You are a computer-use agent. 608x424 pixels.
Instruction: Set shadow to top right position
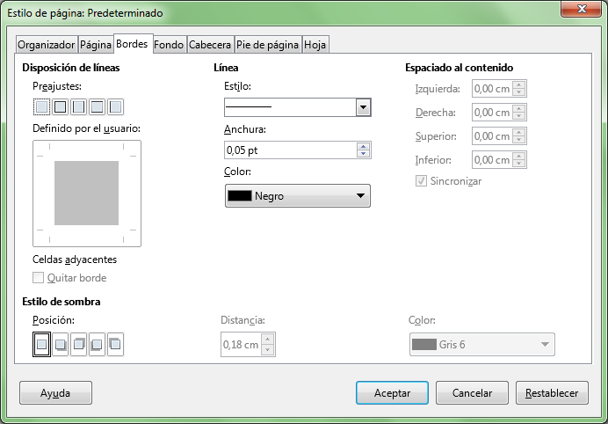pos(79,345)
